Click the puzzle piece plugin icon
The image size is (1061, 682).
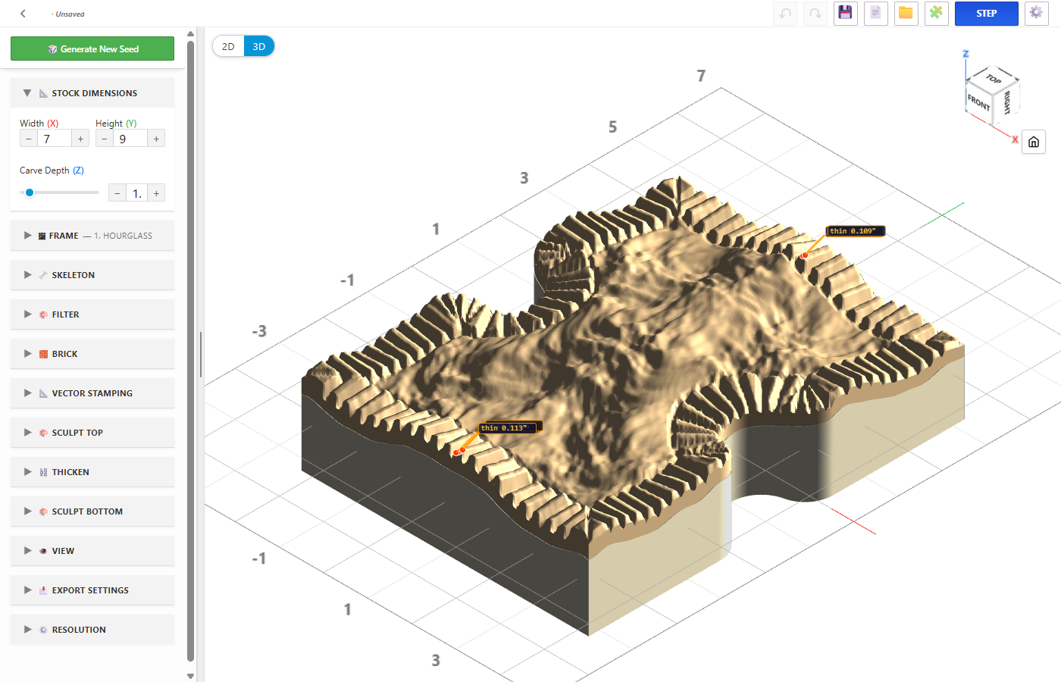pos(937,14)
